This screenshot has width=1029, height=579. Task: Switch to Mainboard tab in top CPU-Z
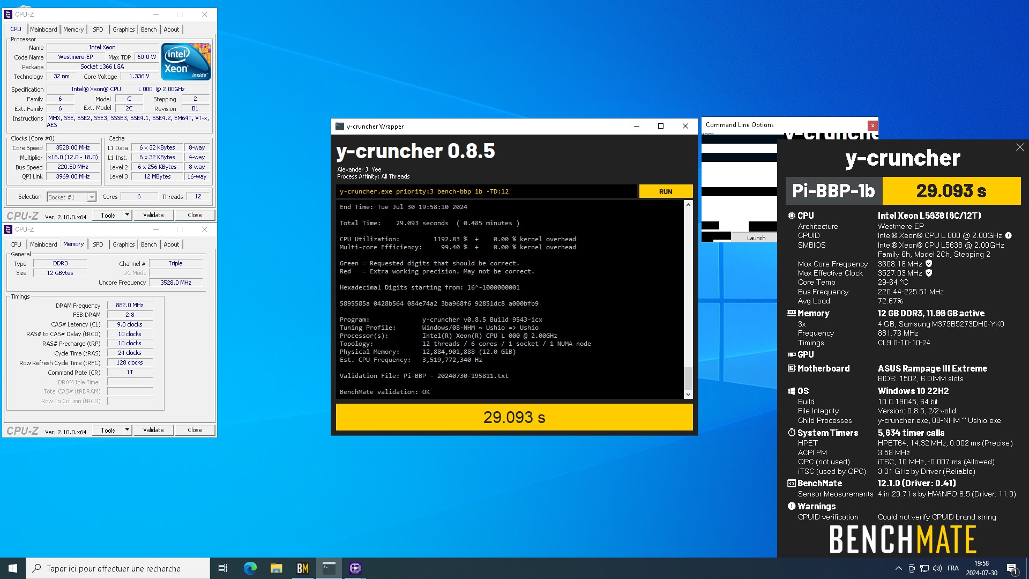tap(43, 29)
